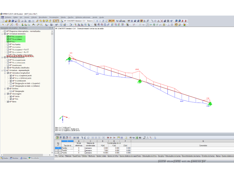
Task: Collapse Armadura - representação node
Action: (x=2, y=70)
